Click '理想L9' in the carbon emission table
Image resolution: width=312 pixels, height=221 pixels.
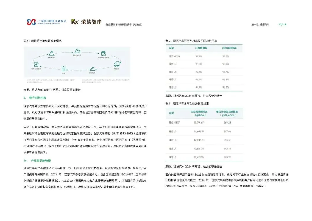(x=172, y=132)
